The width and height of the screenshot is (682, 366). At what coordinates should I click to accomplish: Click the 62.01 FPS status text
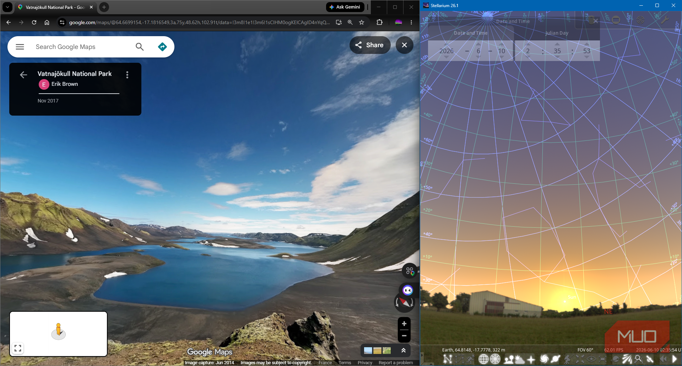613,350
